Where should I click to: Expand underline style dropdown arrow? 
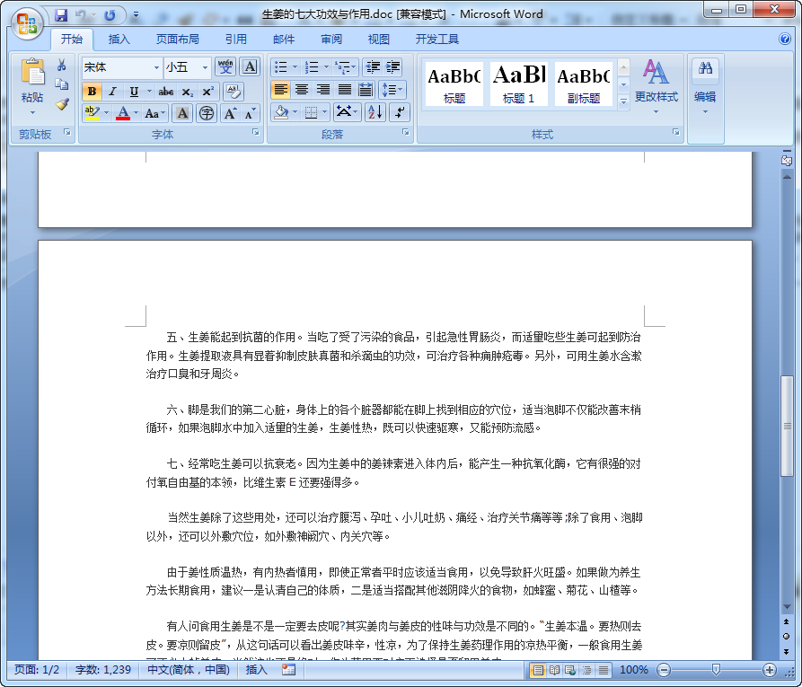(x=149, y=92)
